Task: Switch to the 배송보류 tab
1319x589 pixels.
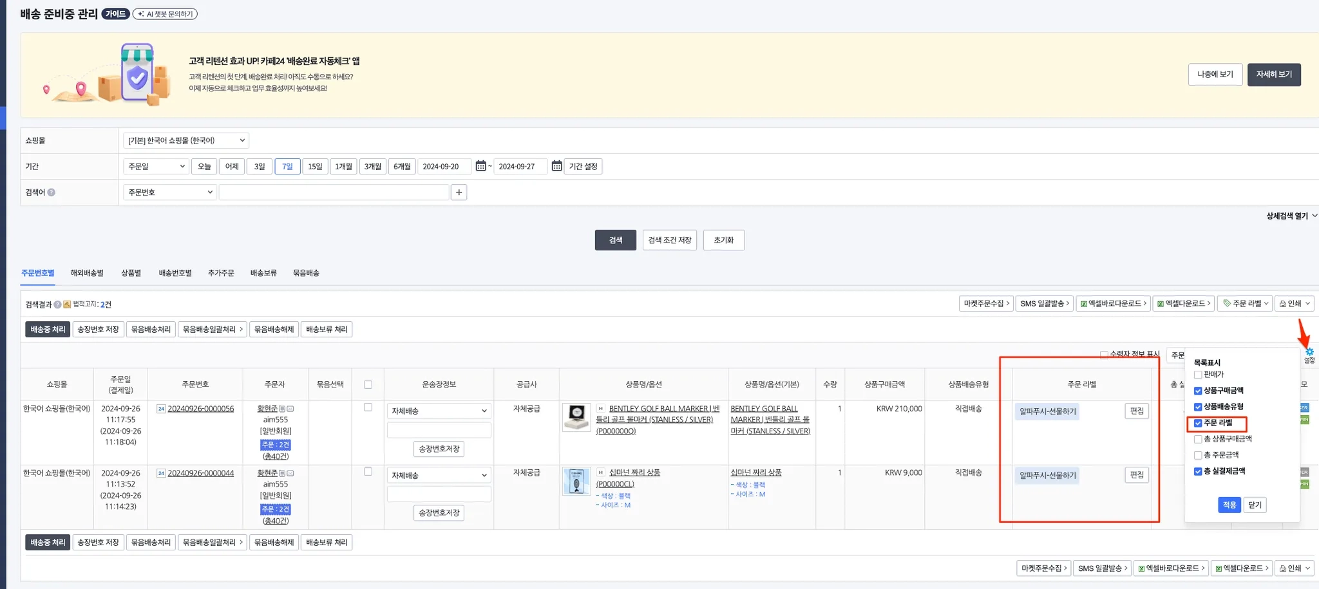Action: click(x=263, y=273)
